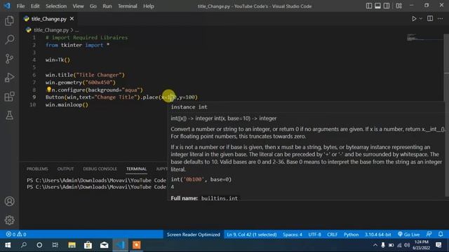
Task: Change line ending via CRLF item
Action: click(x=332, y=234)
